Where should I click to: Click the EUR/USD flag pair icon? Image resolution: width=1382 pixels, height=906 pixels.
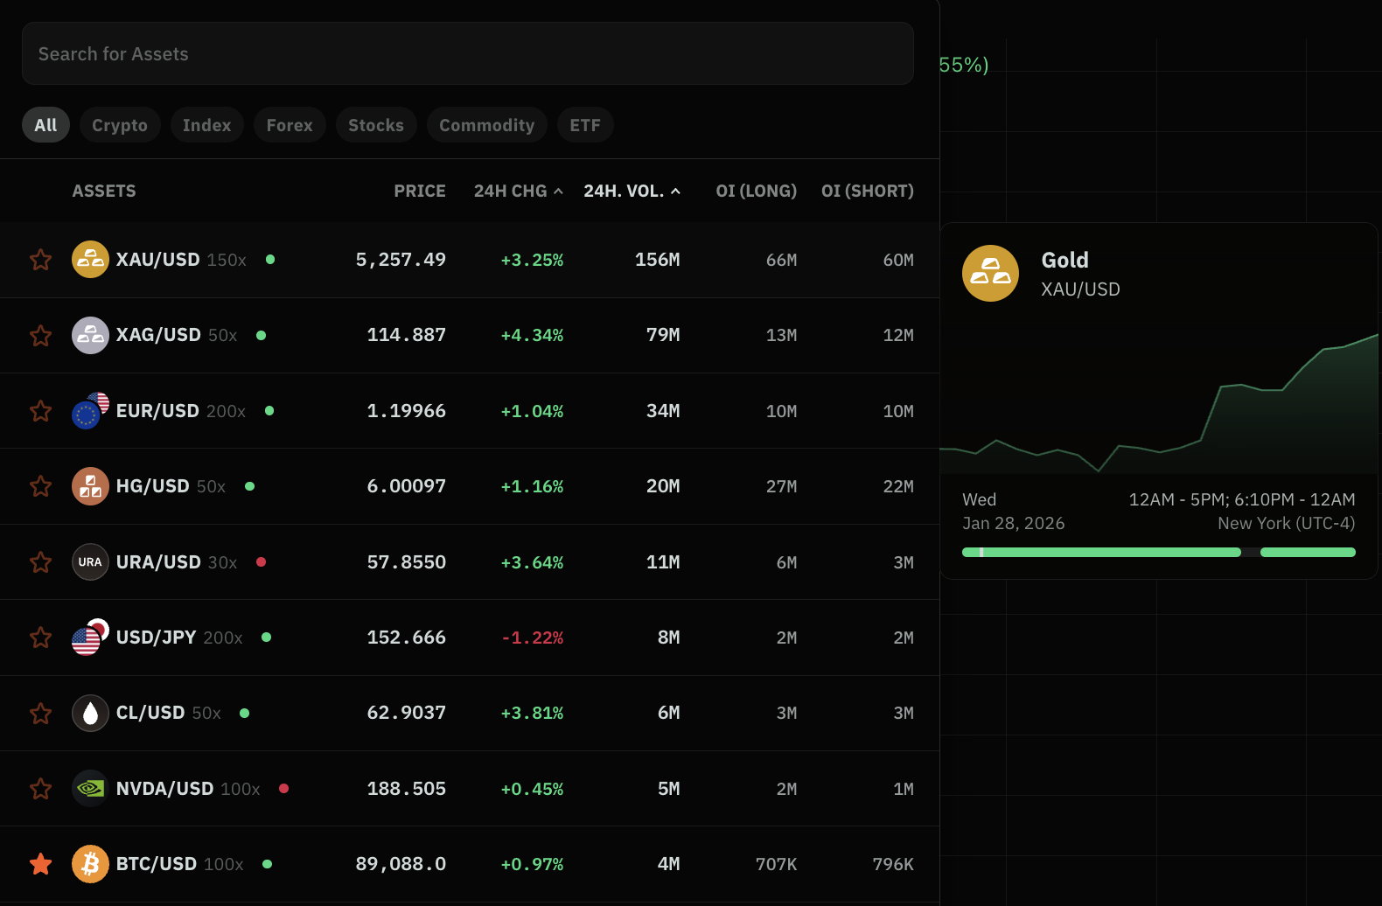[x=90, y=411]
